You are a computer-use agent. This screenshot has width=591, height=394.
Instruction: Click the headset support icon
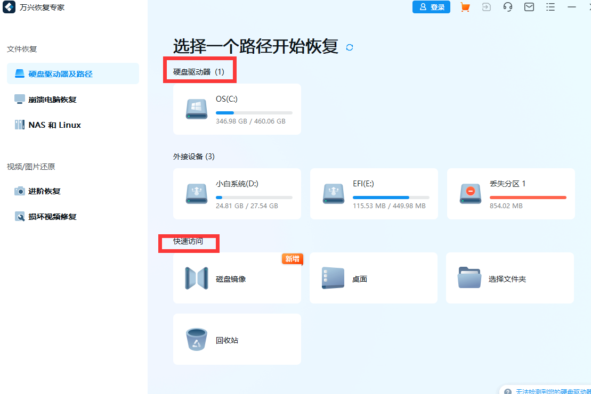[507, 7]
